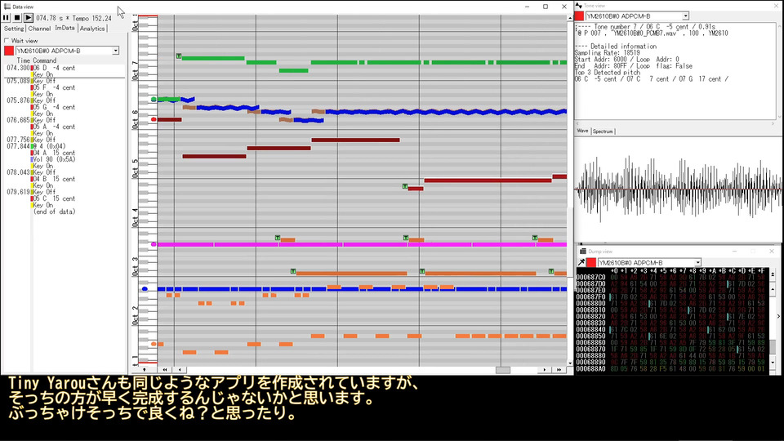The width and height of the screenshot is (784, 441).
Task: Click the horizontal scrollbar thumb of piano roll
Action: 502,369
